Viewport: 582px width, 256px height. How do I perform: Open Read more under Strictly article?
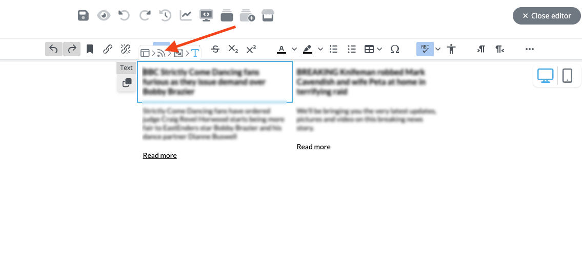(x=159, y=155)
